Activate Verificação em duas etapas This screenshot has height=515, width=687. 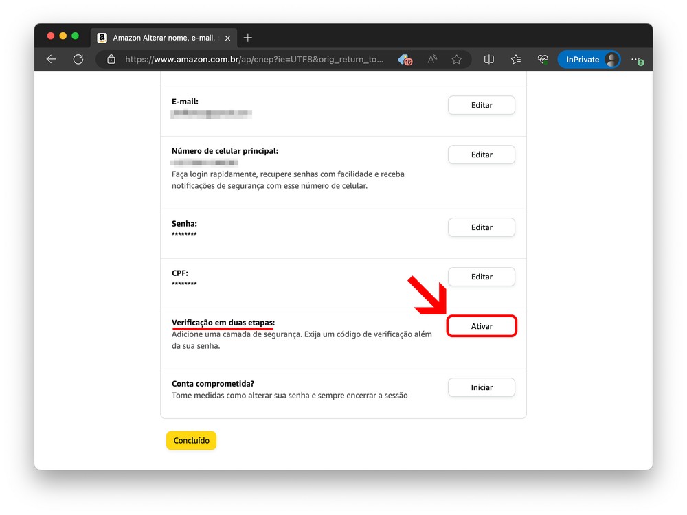click(482, 326)
